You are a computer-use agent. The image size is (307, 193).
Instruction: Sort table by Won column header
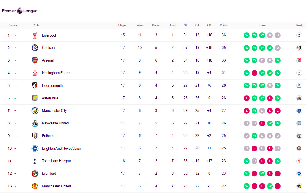coord(140,25)
